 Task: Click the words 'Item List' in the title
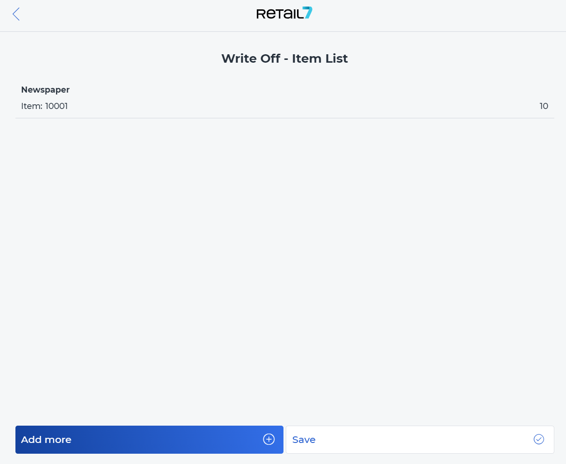click(x=320, y=58)
